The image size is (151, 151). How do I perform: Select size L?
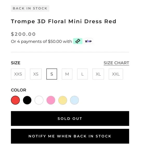[83, 74]
